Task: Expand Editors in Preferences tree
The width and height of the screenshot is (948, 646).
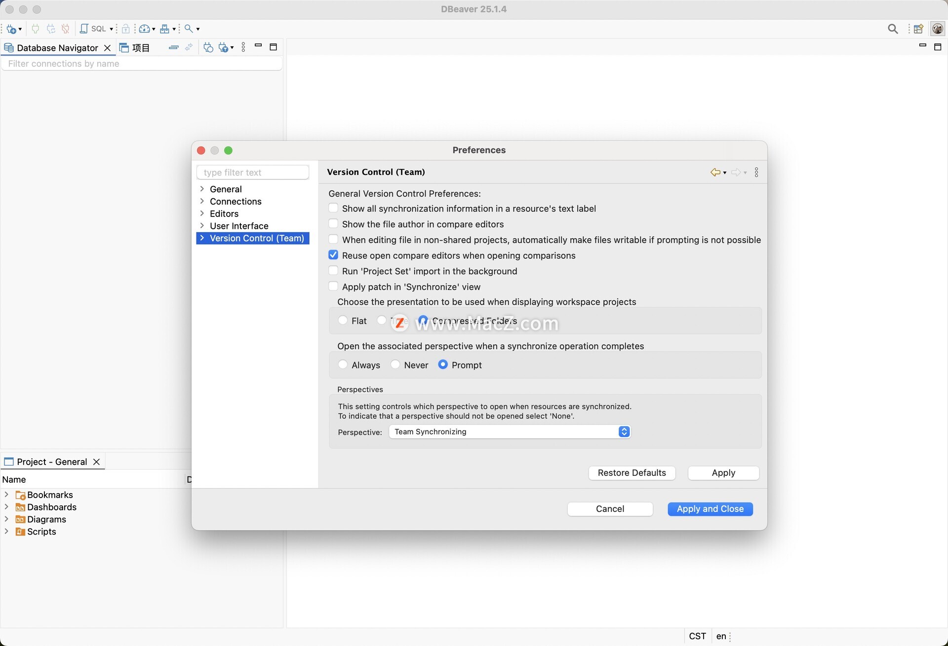Action: [x=202, y=214]
